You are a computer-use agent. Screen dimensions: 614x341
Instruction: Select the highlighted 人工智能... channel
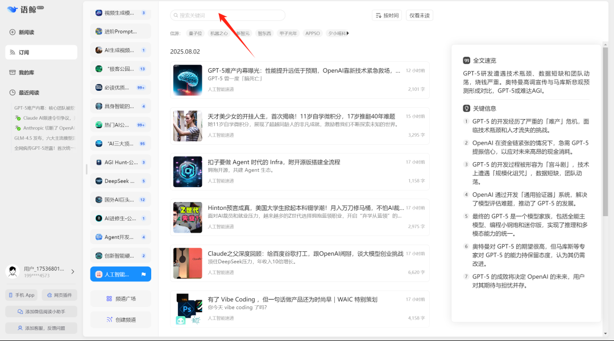click(x=121, y=274)
